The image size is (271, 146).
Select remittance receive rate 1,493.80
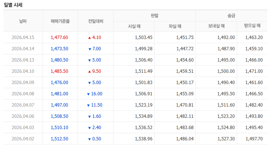coord(254,116)
